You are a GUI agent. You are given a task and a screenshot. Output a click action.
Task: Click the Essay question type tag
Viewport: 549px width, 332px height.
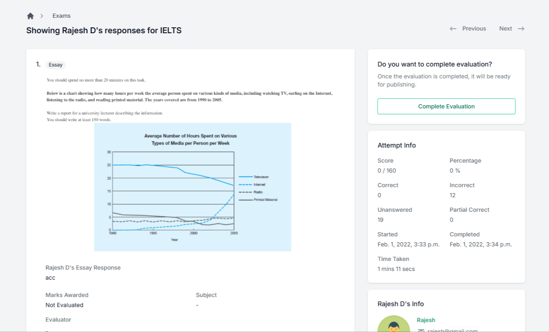tap(56, 65)
